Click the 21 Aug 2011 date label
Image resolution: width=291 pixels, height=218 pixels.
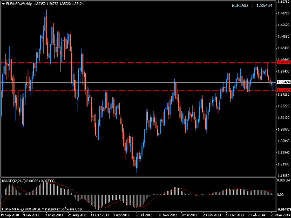pos(77,215)
